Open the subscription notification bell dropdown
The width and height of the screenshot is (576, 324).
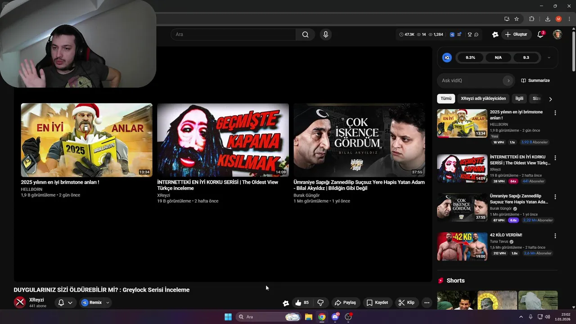65,303
